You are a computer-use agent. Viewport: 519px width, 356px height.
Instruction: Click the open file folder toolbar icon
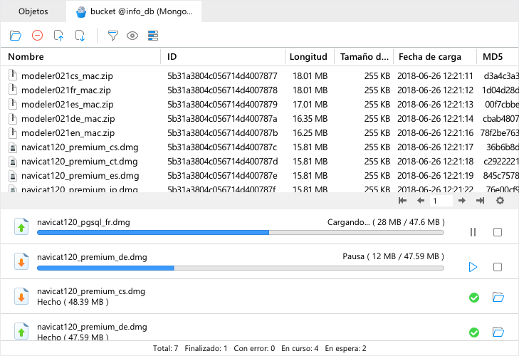[16, 35]
